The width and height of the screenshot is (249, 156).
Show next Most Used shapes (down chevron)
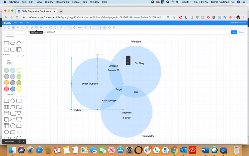pyautogui.click(x=23, y=56)
